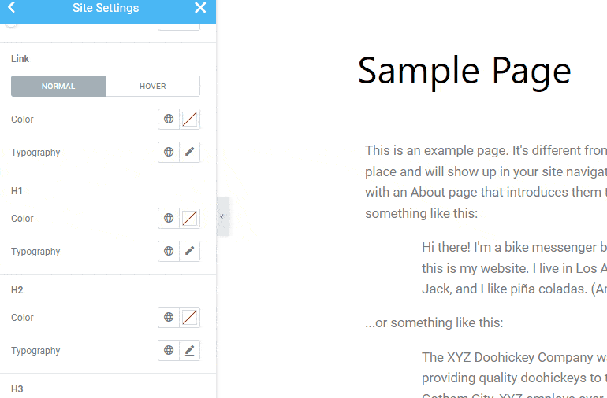Click the Sample Page heading in preview
The width and height of the screenshot is (607, 398).
click(464, 72)
